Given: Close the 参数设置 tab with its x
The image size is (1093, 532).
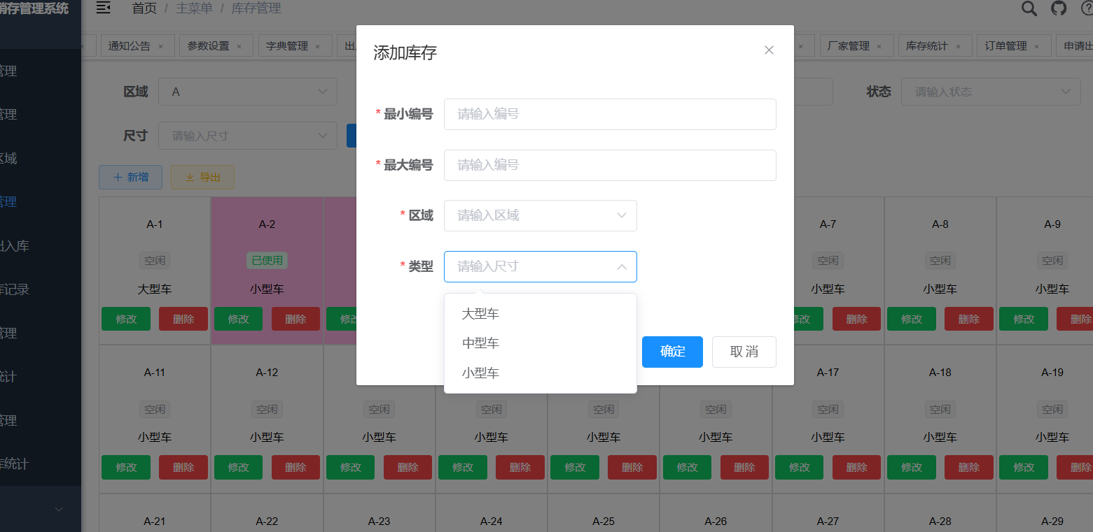Looking at the screenshot, I should pyautogui.click(x=239, y=46).
